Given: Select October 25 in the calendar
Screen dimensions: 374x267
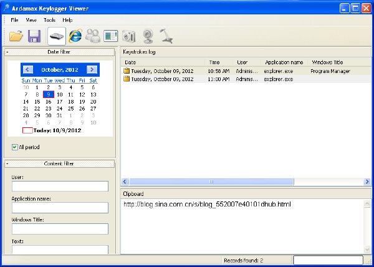Looking at the screenshot, I should click(x=71, y=109).
